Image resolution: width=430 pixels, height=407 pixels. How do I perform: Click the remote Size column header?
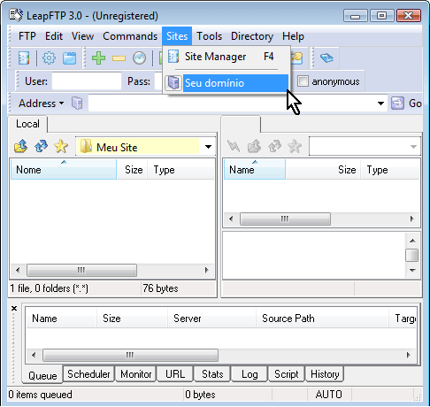pyautogui.click(x=323, y=170)
